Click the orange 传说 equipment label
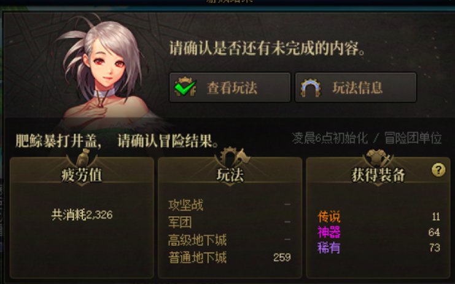The width and height of the screenshot is (455, 284). point(329,216)
